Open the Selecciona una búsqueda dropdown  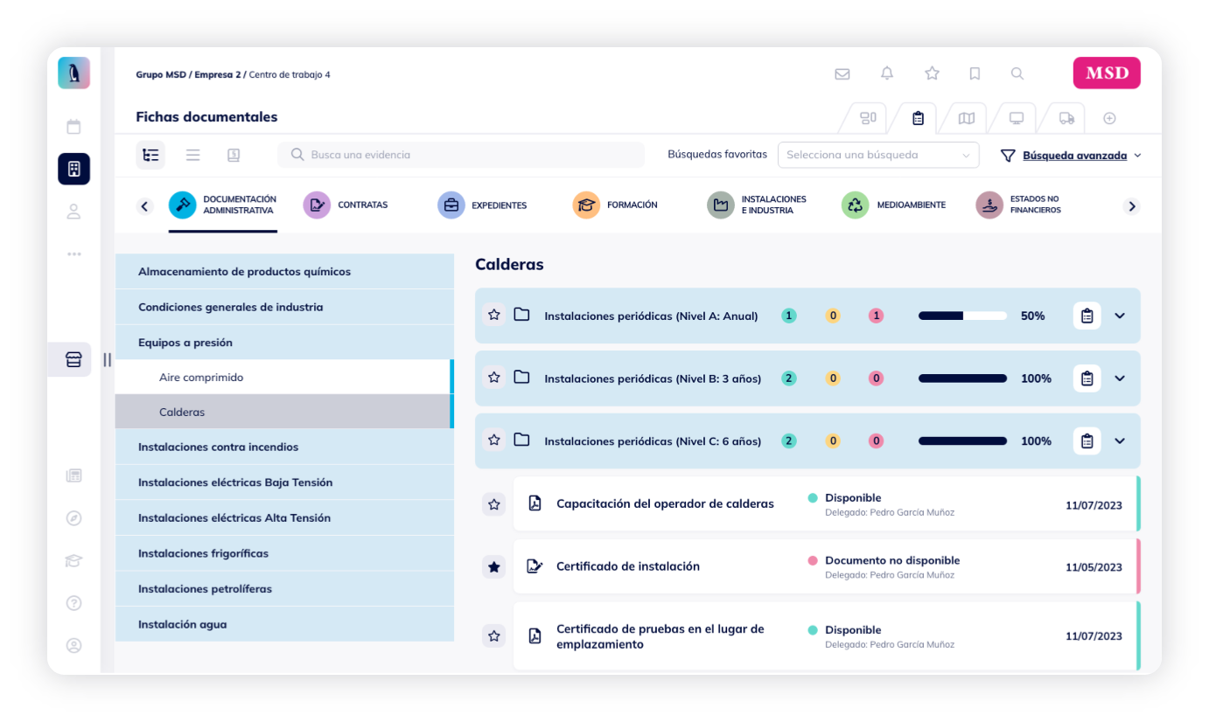(x=877, y=155)
